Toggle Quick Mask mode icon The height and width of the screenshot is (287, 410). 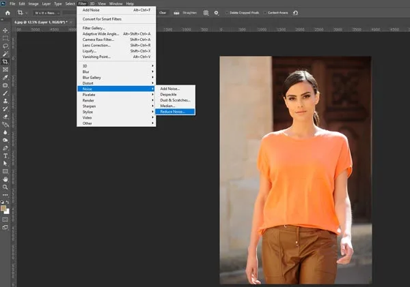[x=5, y=219]
